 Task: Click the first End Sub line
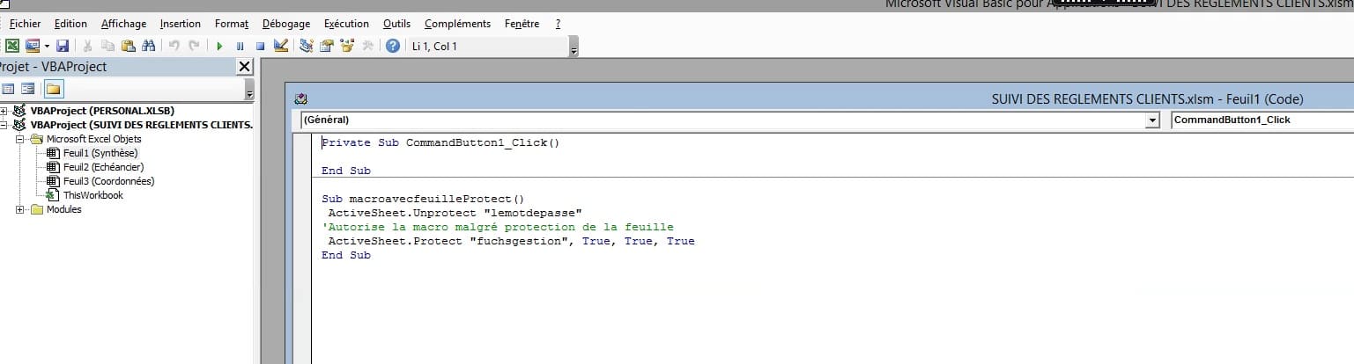tap(346, 171)
